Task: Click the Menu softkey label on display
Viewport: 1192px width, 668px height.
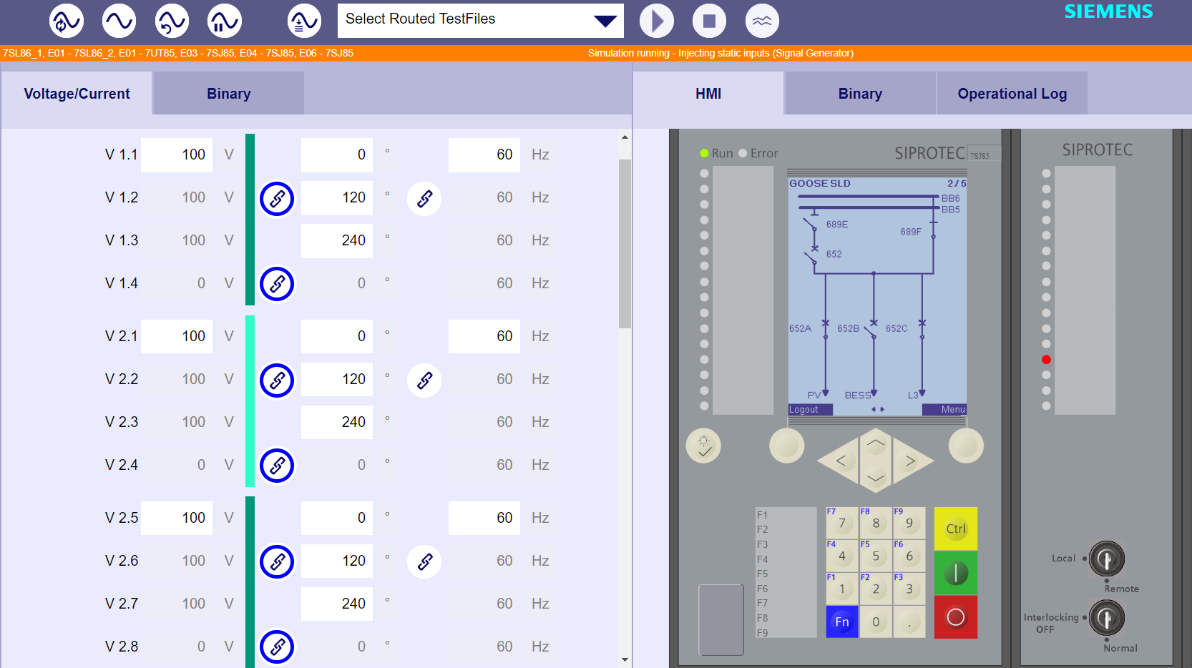Action: pos(944,410)
